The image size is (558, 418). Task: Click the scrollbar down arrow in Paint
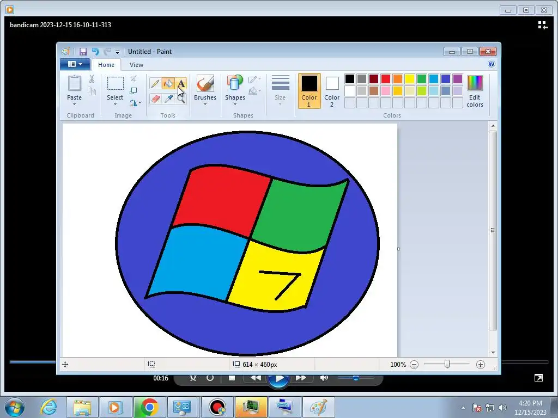(x=493, y=353)
